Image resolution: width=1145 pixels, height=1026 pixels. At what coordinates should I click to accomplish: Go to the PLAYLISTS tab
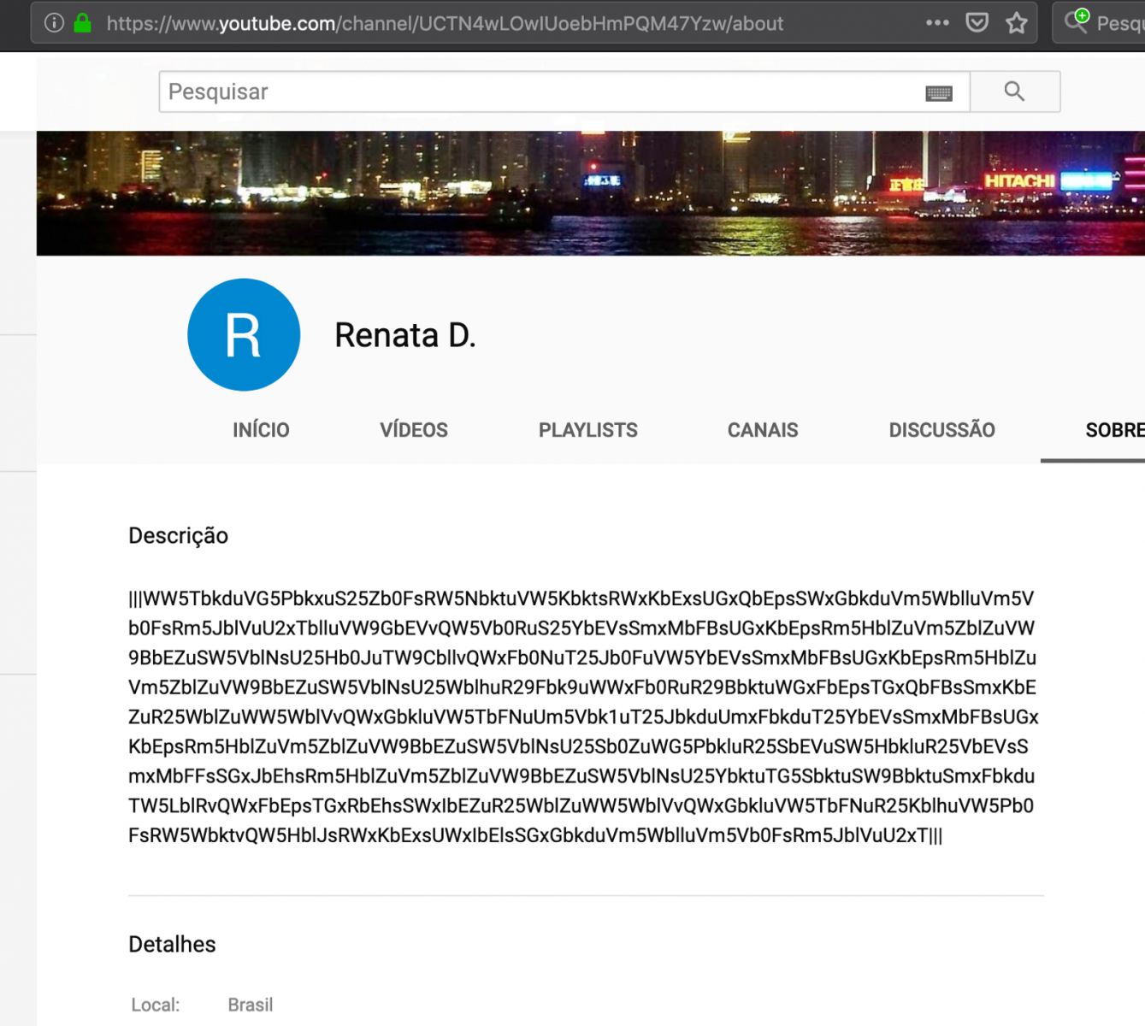[x=587, y=430]
